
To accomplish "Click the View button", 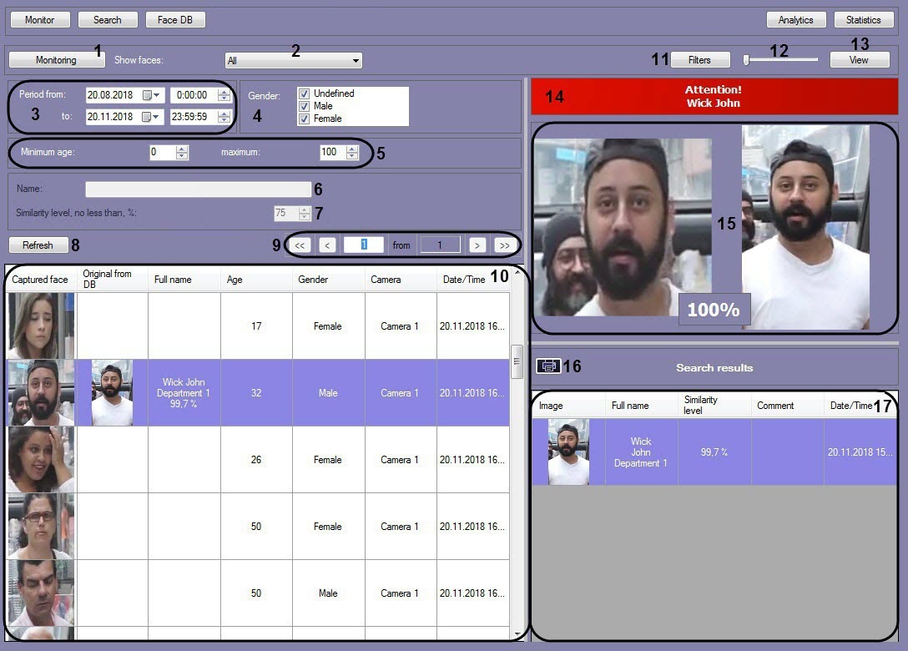I will click(x=859, y=59).
